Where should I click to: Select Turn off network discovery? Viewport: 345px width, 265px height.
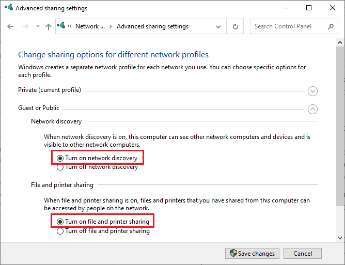(97, 167)
